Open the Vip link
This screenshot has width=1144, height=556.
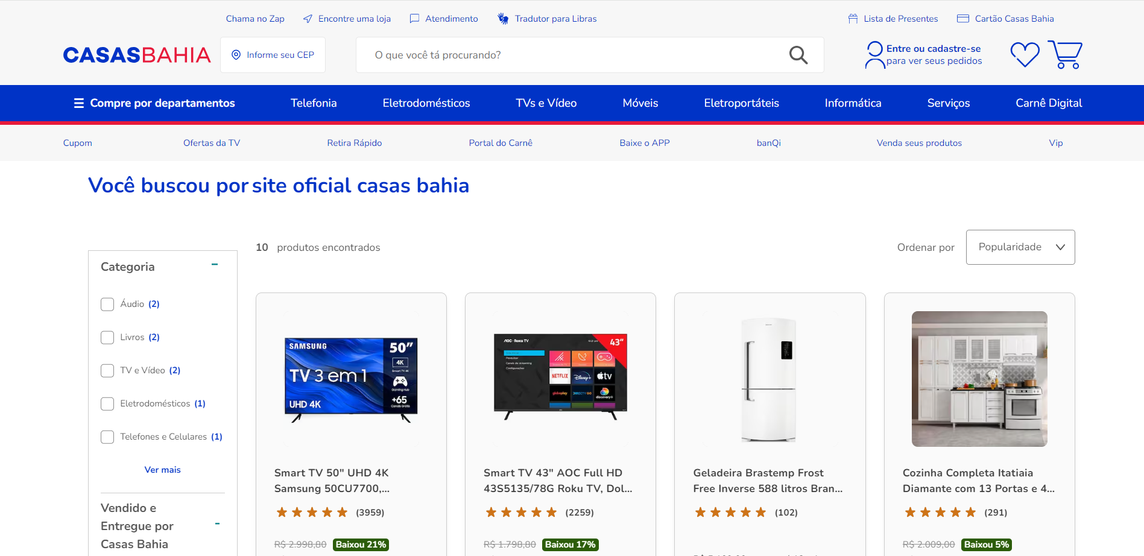point(1056,143)
